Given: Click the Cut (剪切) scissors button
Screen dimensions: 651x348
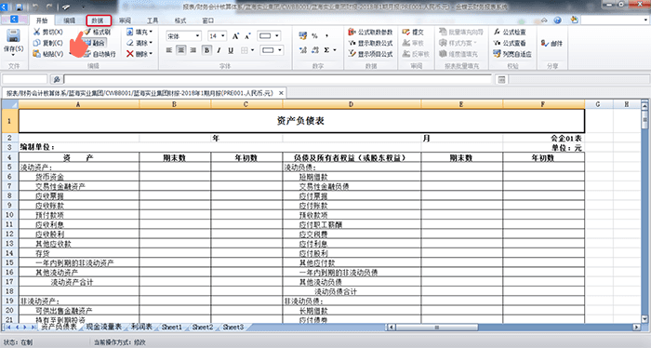Looking at the screenshot, I should [47, 32].
